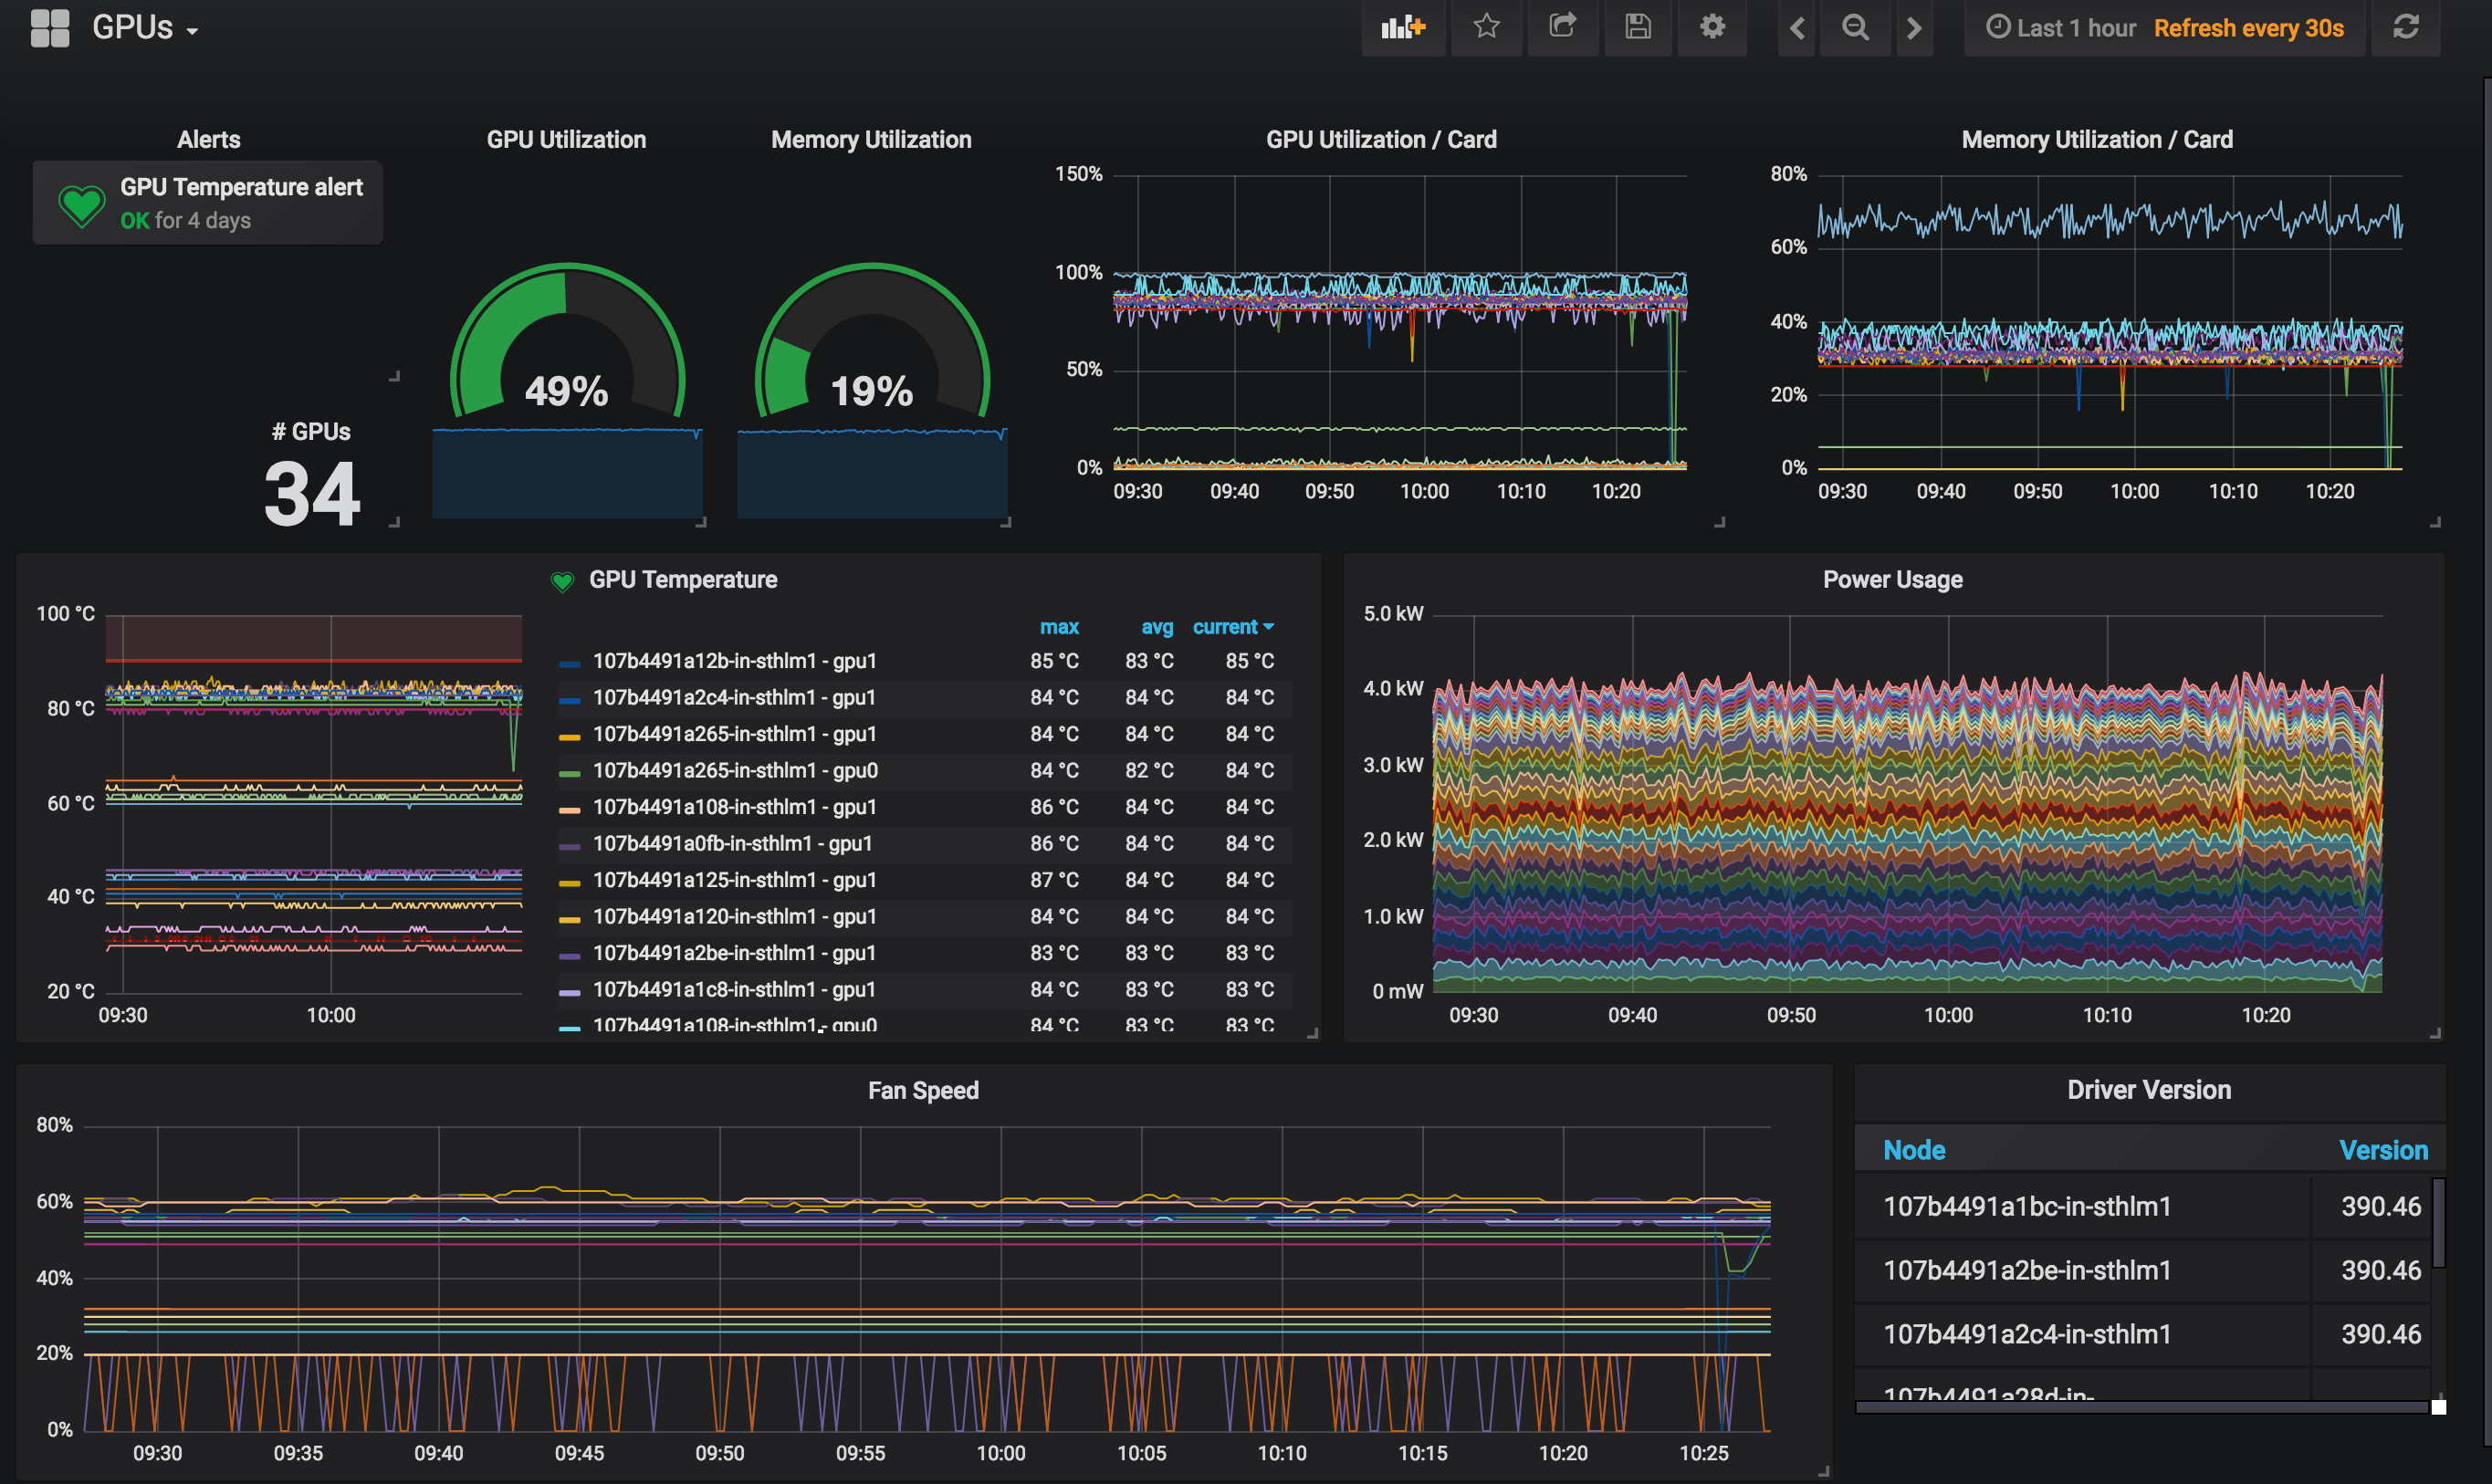Shift time range back with left arrow
Screen dimensions: 2492x1484
[x=1796, y=28]
